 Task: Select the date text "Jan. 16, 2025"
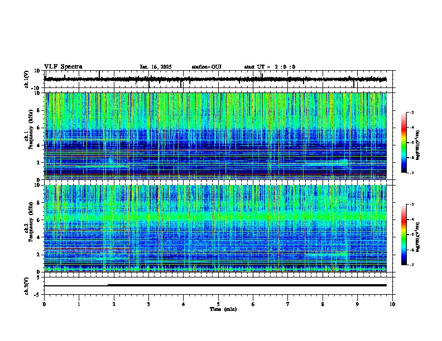tap(156, 67)
